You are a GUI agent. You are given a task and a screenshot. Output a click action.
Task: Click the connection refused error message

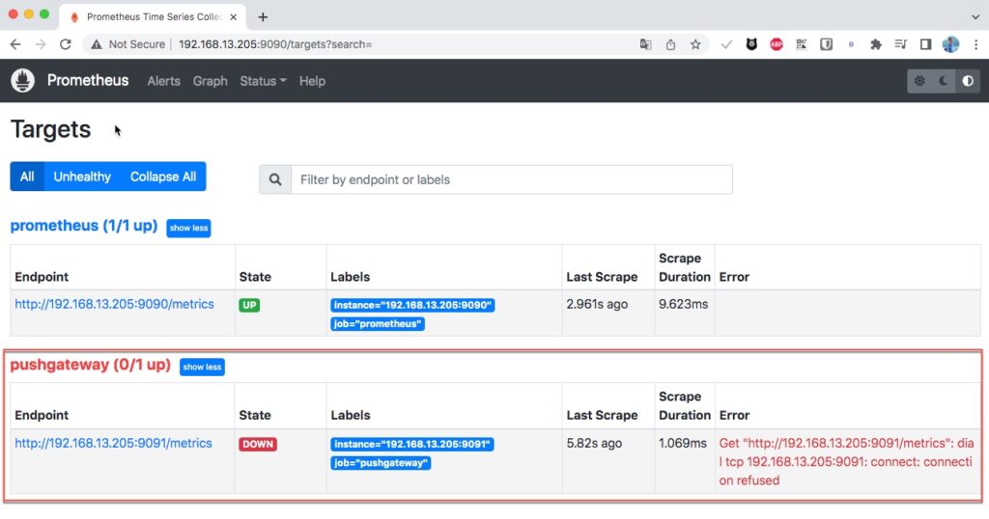pos(846,462)
